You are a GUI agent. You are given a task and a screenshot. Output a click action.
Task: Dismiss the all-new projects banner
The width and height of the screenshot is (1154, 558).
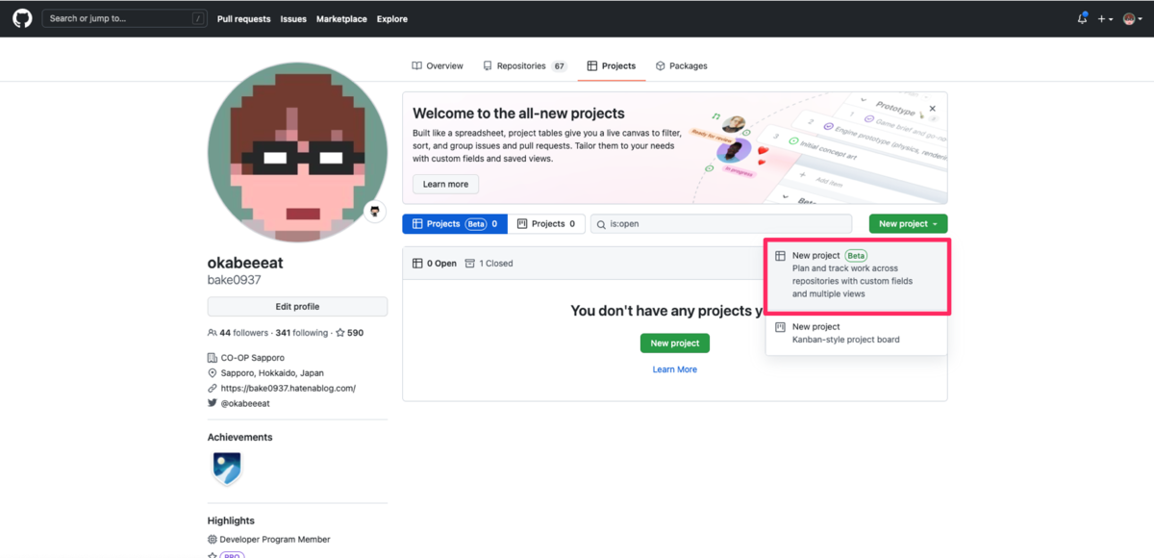pos(932,109)
